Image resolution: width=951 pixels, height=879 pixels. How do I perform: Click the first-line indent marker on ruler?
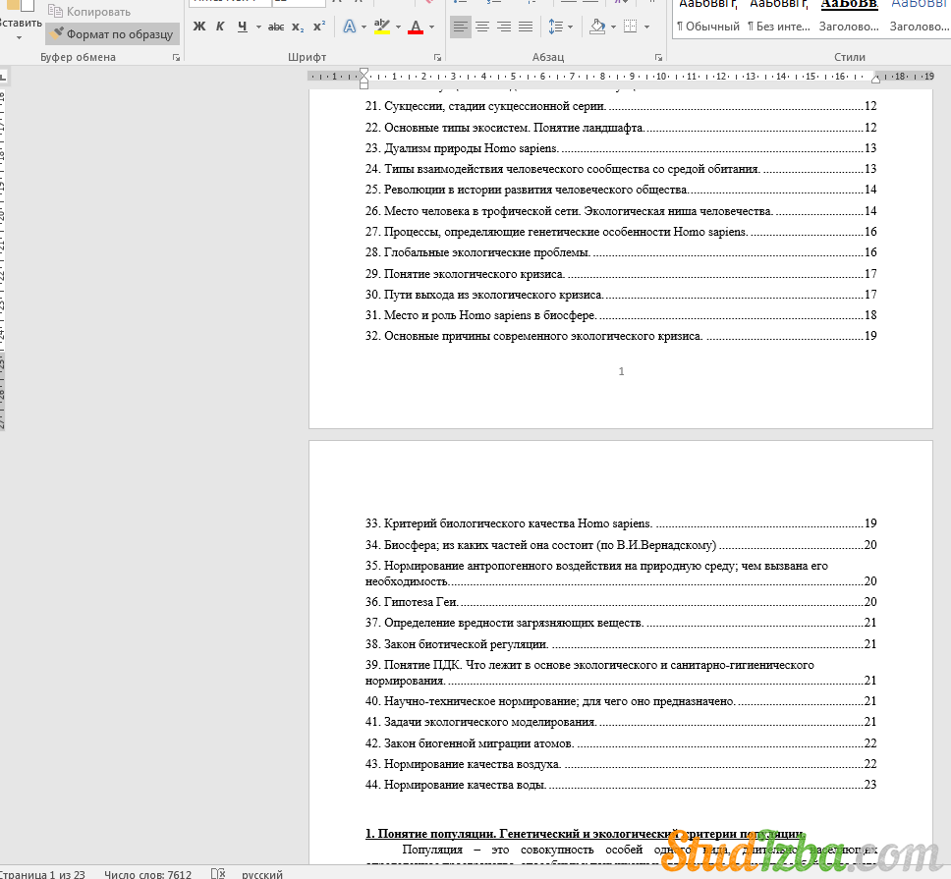coord(364,73)
